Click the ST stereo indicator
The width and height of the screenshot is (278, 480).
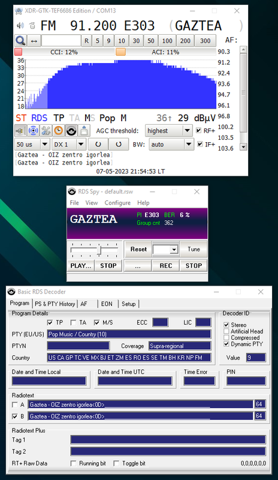click(21, 118)
